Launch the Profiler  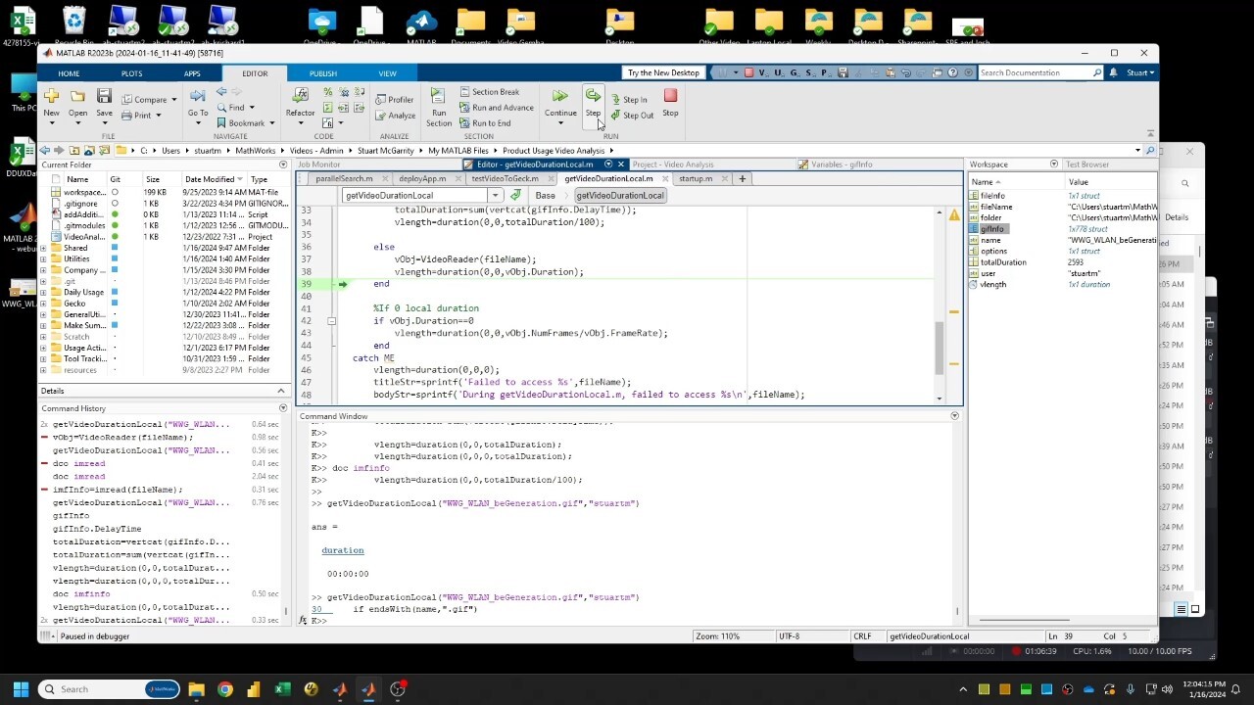coord(395,100)
